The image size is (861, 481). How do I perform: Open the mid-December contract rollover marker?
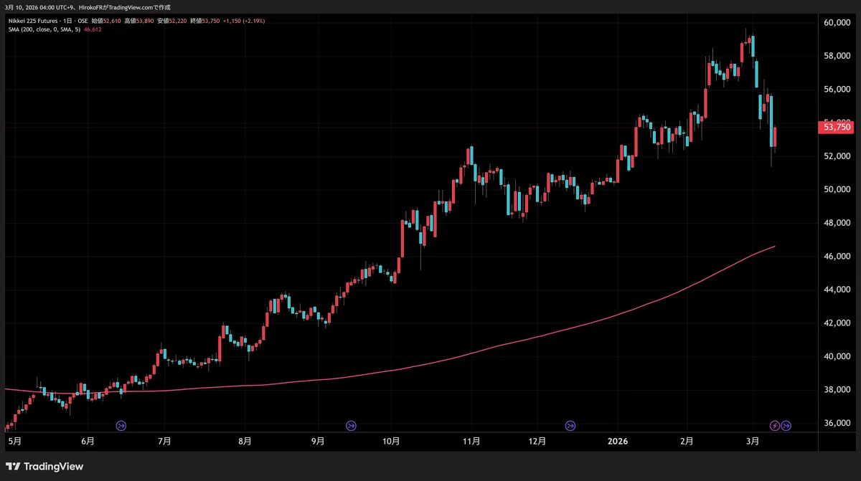coord(570,426)
